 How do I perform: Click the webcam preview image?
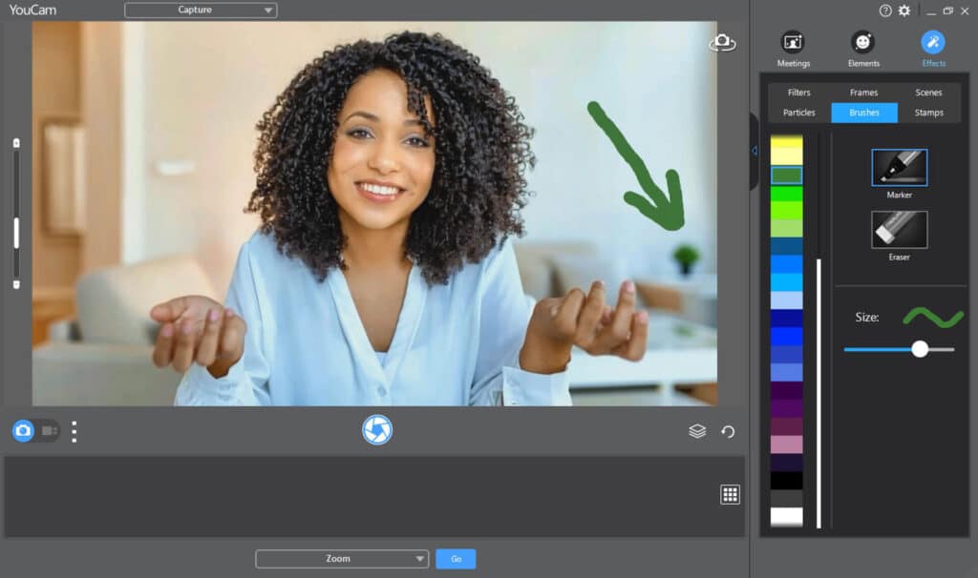tap(374, 214)
